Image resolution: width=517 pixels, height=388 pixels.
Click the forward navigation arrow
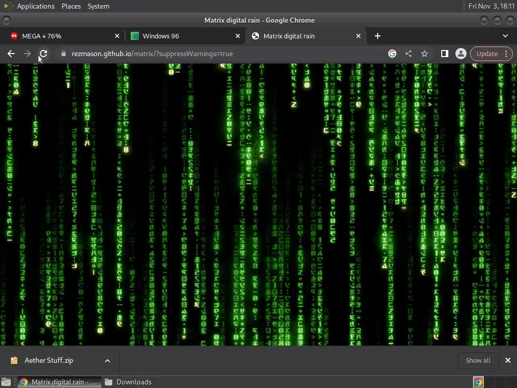(x=27, y=54)
